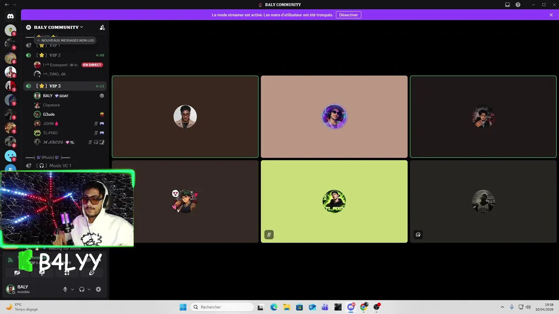Open Discord inbox icon in title bar
Screen dimensions: 559x314
click(x=507, y=5)
